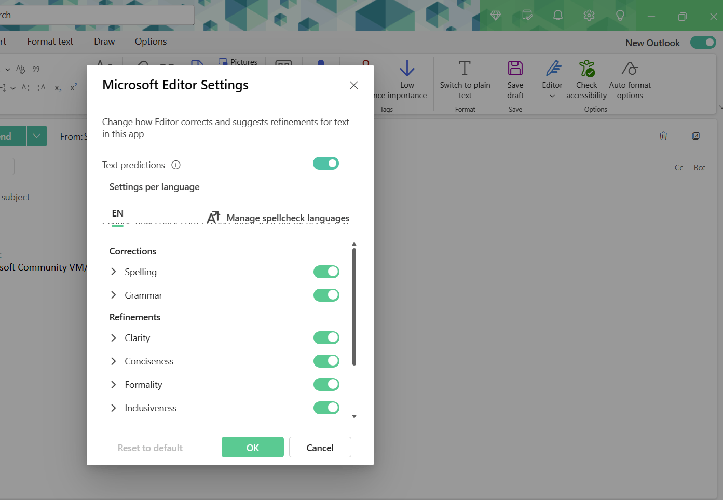723x500 pixels.
Task: Click the tips lightbulb icon
Action: coord(620,16)
